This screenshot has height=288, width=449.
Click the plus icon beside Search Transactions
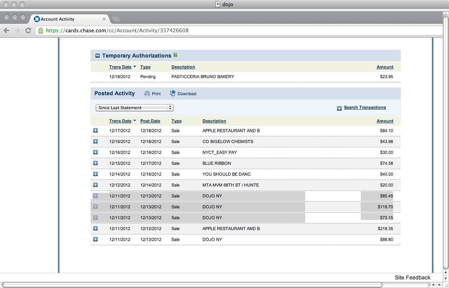point(339,108)
